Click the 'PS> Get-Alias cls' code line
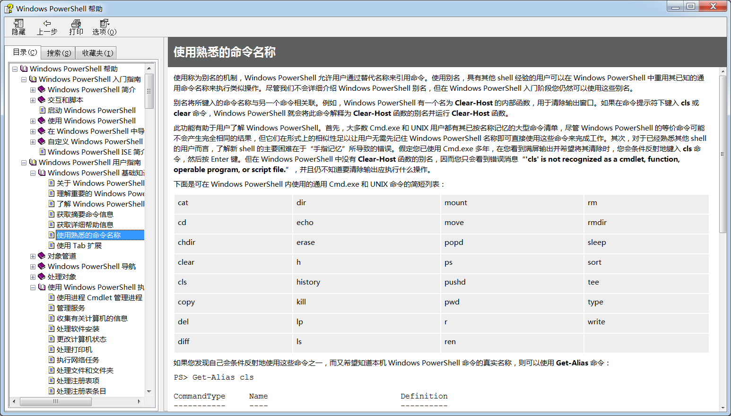This screenshot has height=416, width=731. coord(214,377)
